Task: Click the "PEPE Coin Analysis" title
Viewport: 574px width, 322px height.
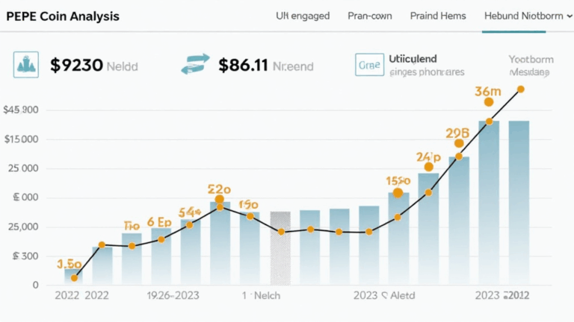Action: tap(61, 16)
